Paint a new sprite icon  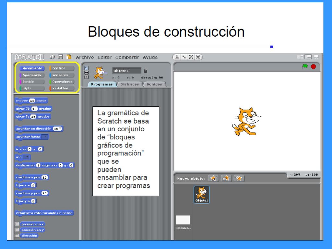click(x=213, y=178)
